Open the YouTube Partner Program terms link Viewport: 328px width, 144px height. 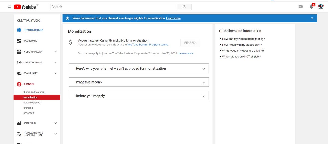[x=148, y=45]
